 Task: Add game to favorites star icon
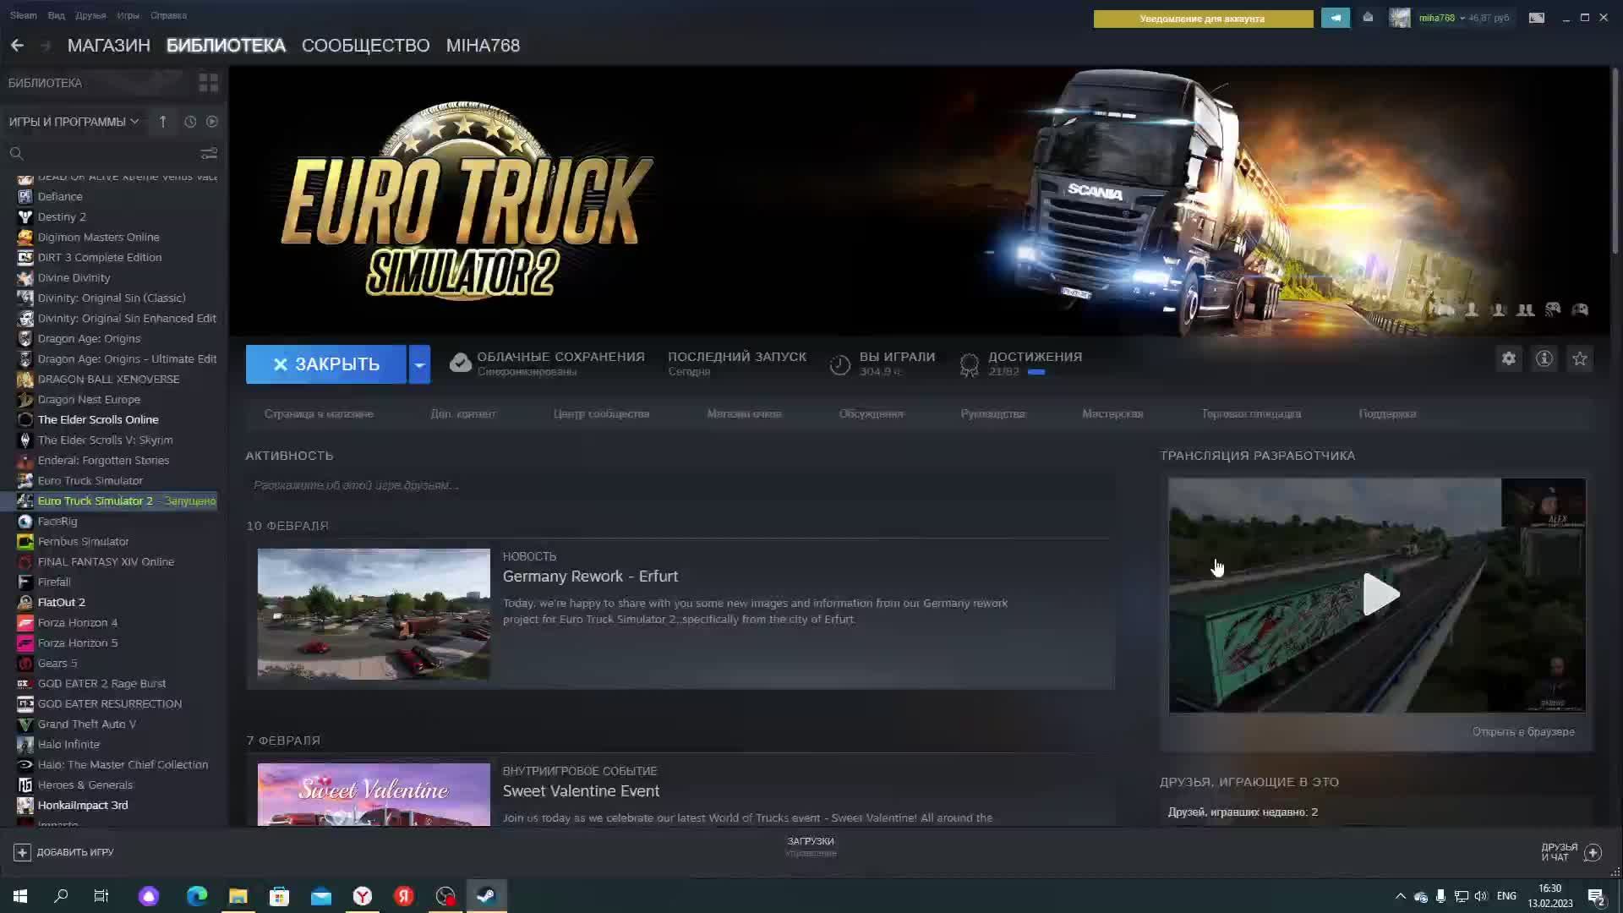(1580, 359)
